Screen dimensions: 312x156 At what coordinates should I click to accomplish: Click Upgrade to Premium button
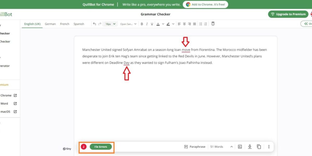tap(288, 14)
